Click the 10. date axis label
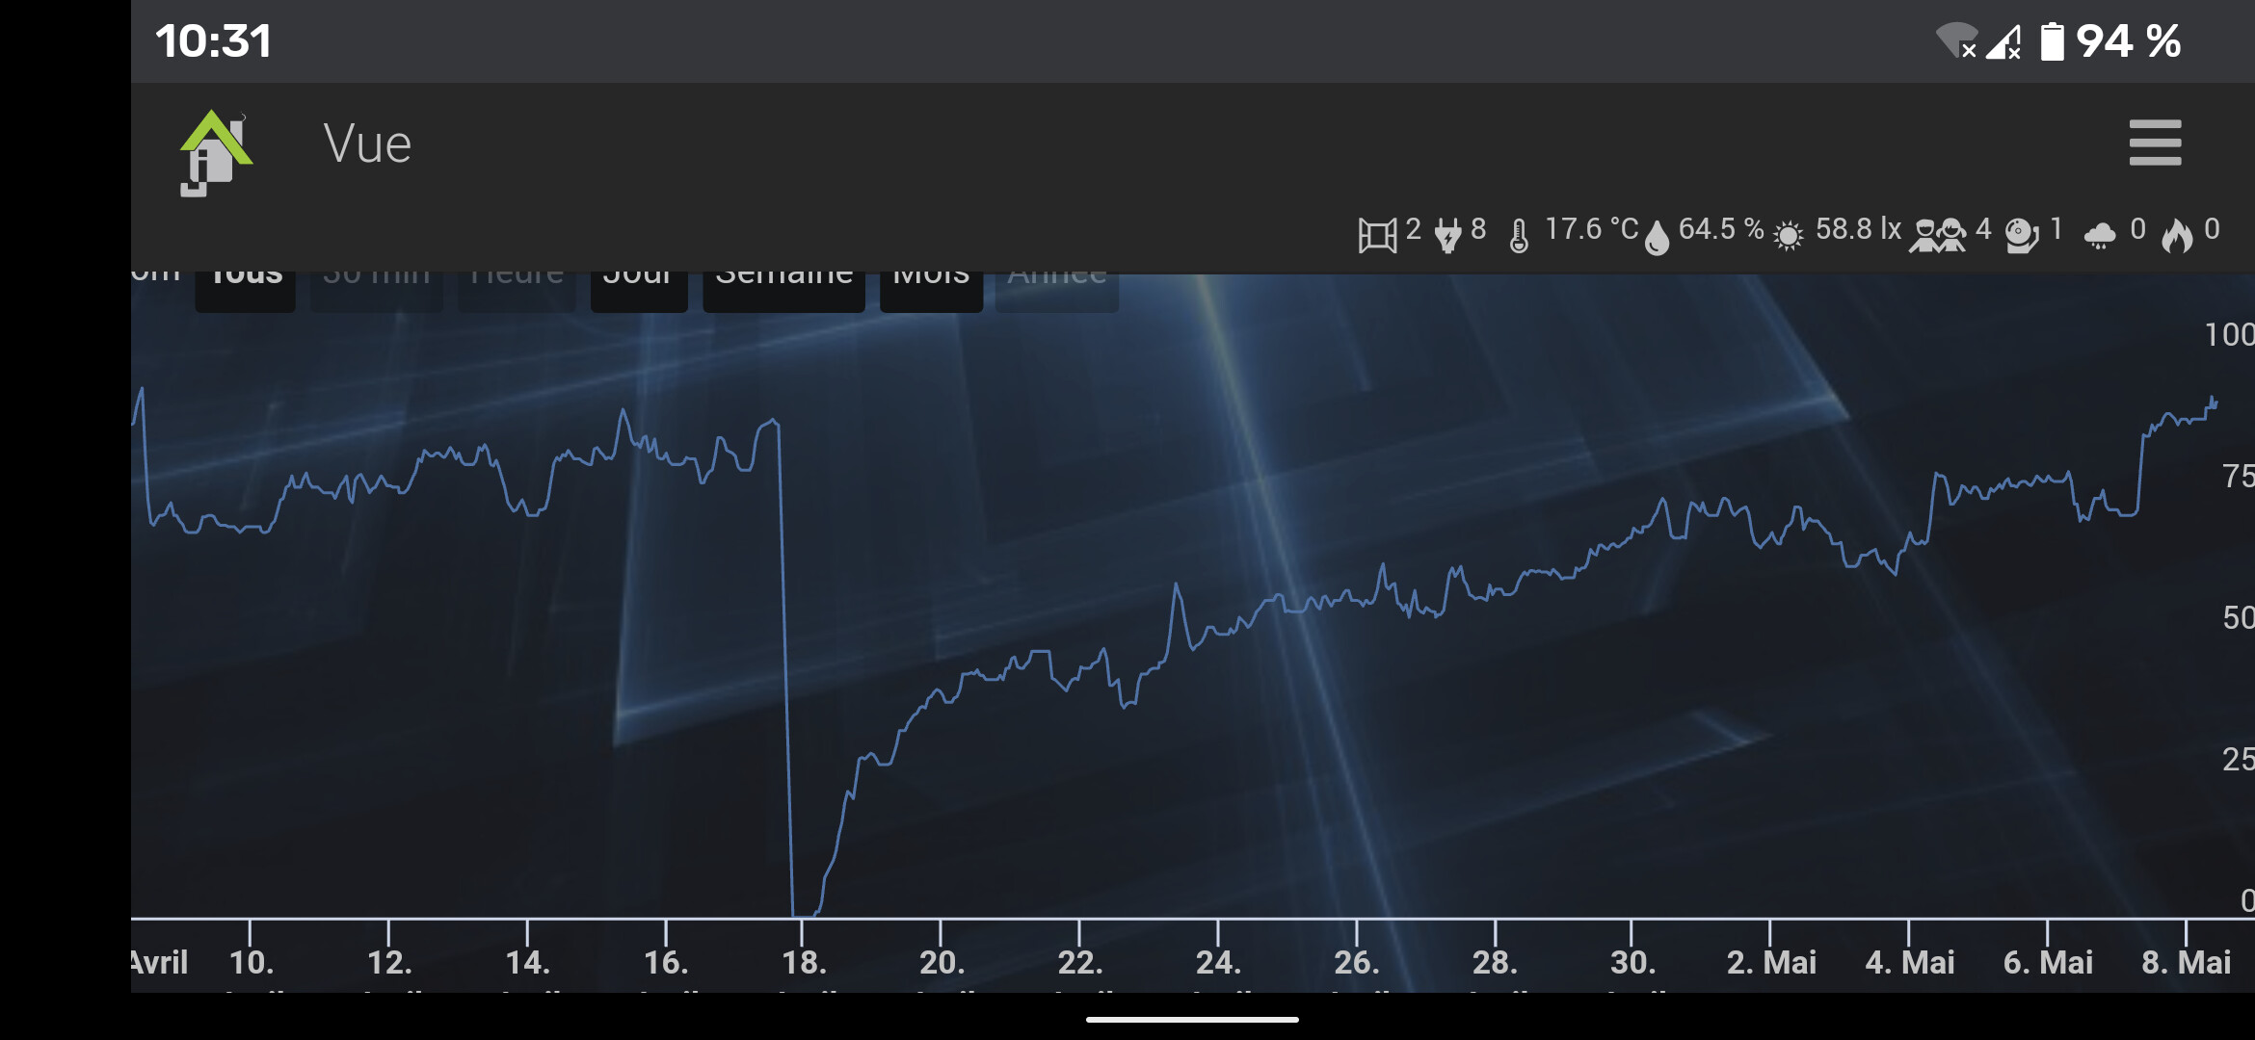The image size is (2255, 1040). click(252, 962)
